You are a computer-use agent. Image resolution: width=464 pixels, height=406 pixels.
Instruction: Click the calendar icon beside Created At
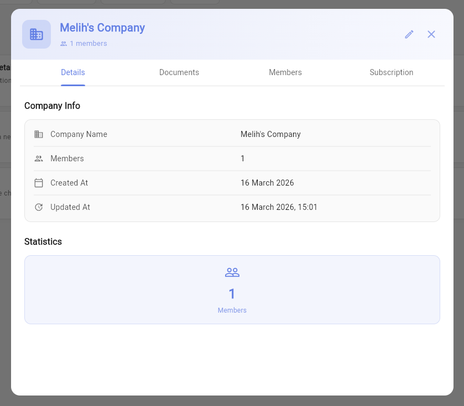point(39,183)
